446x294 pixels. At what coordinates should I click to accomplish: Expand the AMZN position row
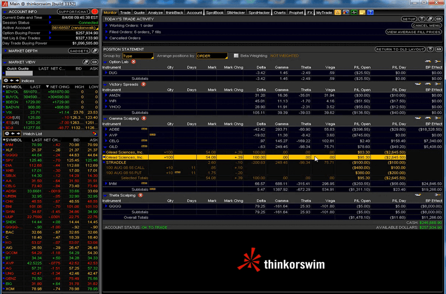(106, 96)
